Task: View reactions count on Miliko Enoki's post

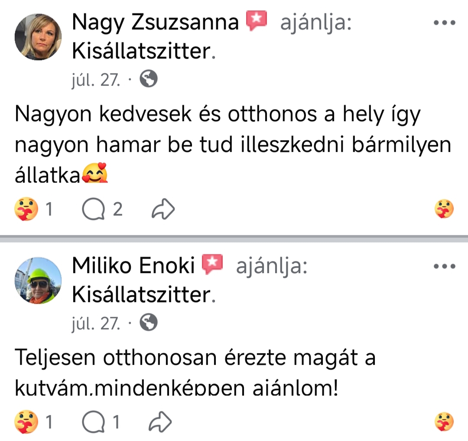Action: coord(34,422)
